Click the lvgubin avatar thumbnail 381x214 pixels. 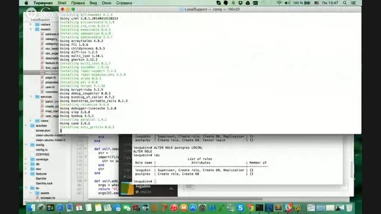pos(127,189)
